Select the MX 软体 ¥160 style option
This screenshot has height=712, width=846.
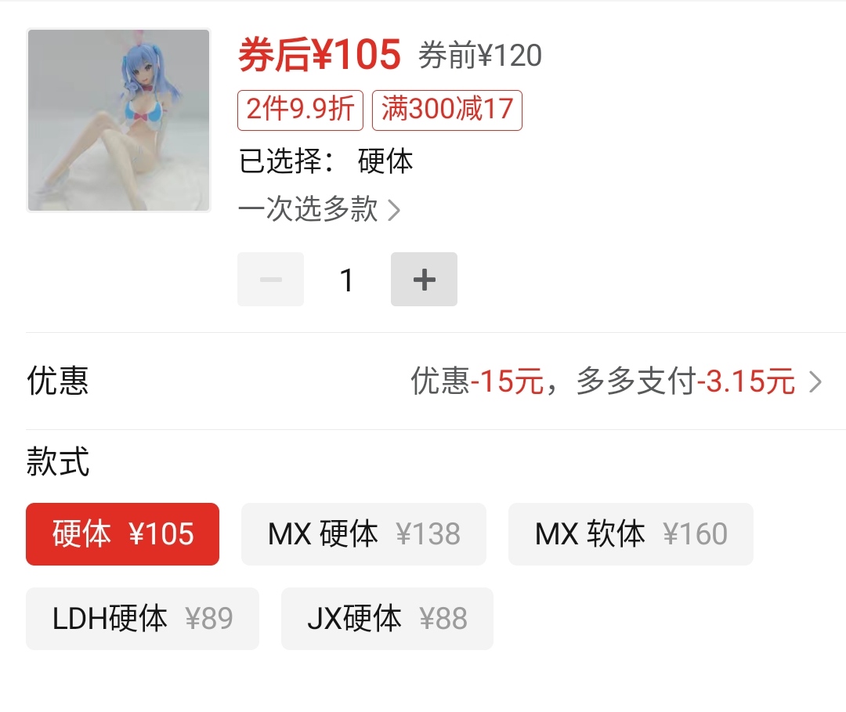click(631, 534)
